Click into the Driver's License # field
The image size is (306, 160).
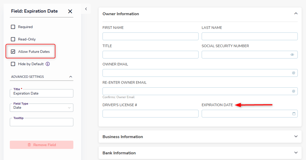point(151,114)
